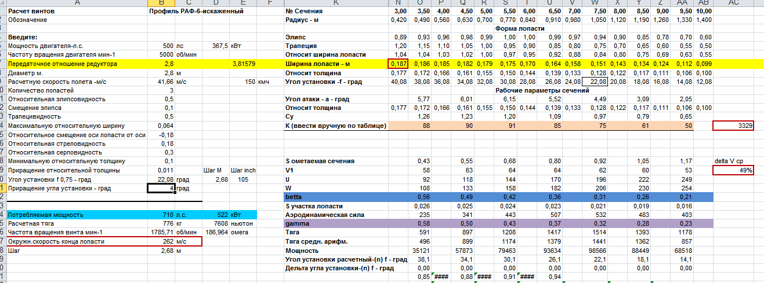Click the number of blades value 3

[161, 90]
